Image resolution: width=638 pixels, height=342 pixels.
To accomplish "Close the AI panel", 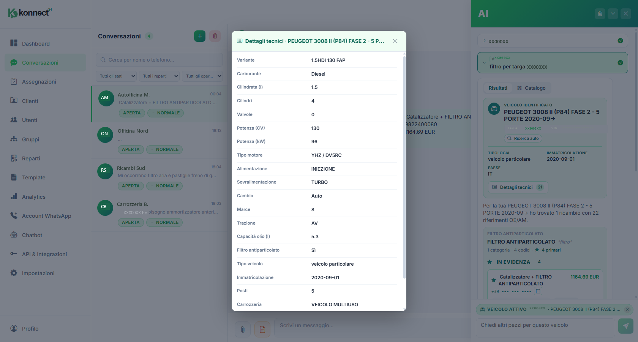I will 626,14.
